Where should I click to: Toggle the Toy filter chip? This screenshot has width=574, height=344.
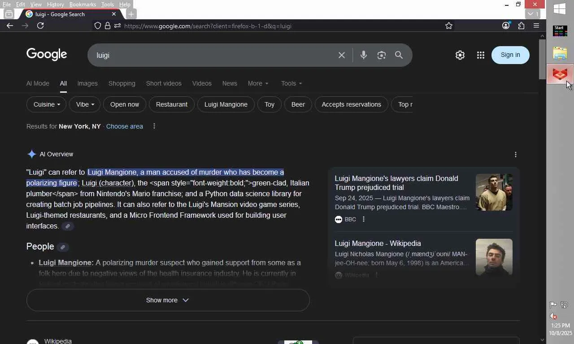(x=270, y=104)
